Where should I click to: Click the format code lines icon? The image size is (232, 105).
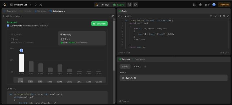pyautogui.click(x=211, y=16)
